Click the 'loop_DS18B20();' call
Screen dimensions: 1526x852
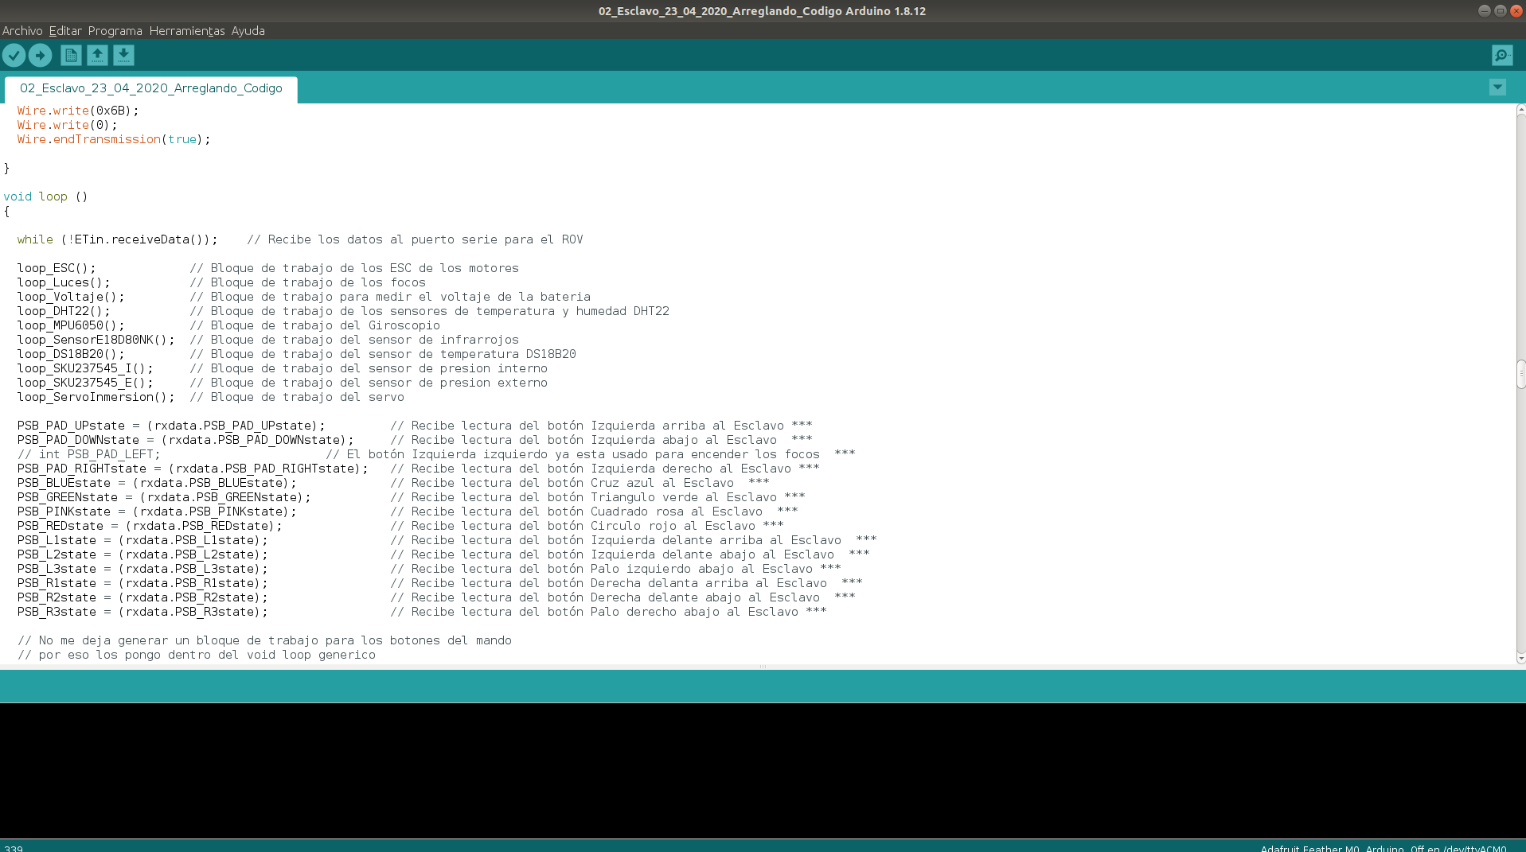71,354
